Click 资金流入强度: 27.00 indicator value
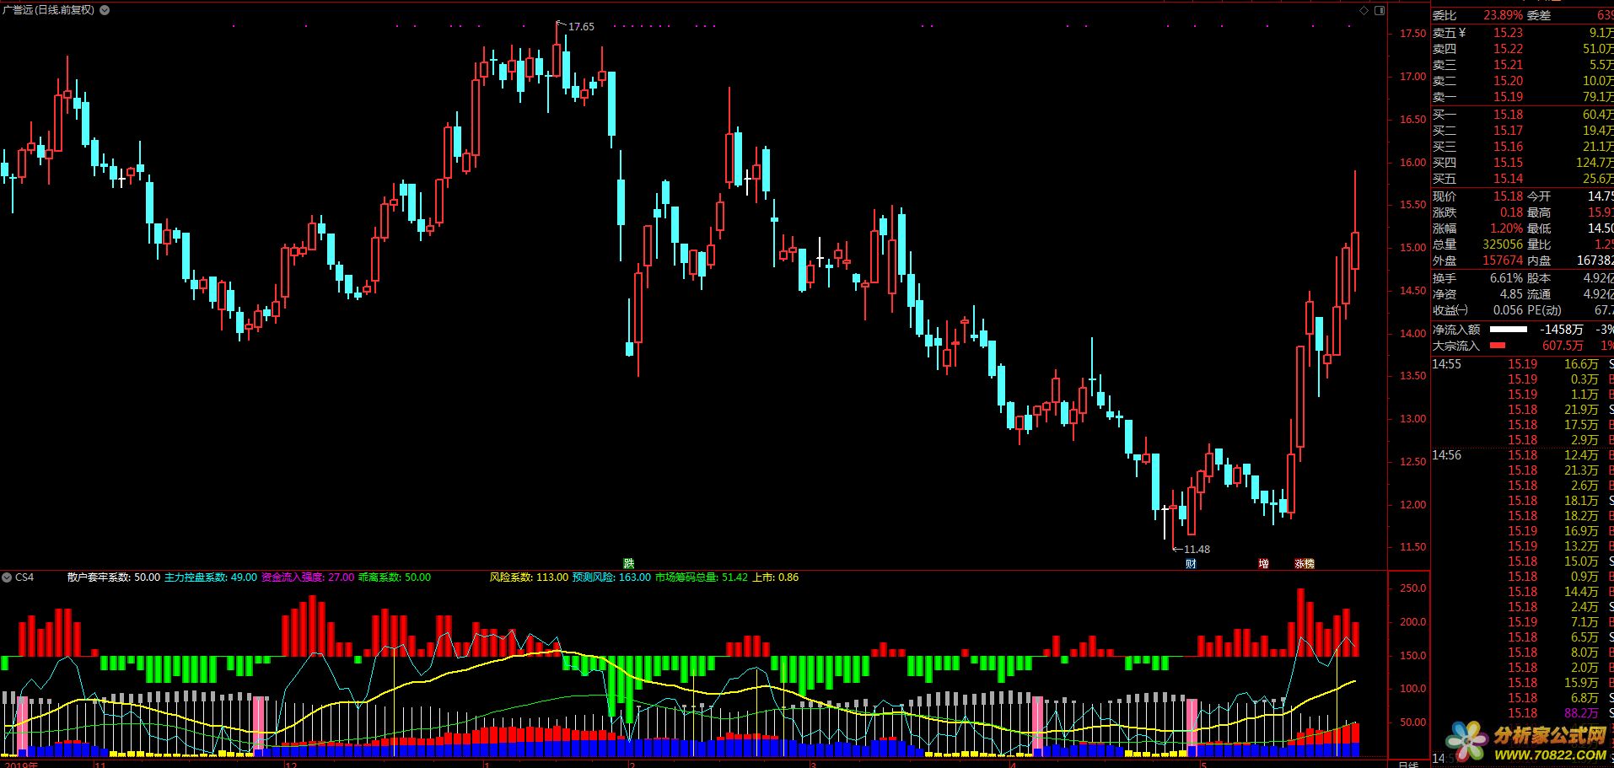 click(x=308, y=577)
